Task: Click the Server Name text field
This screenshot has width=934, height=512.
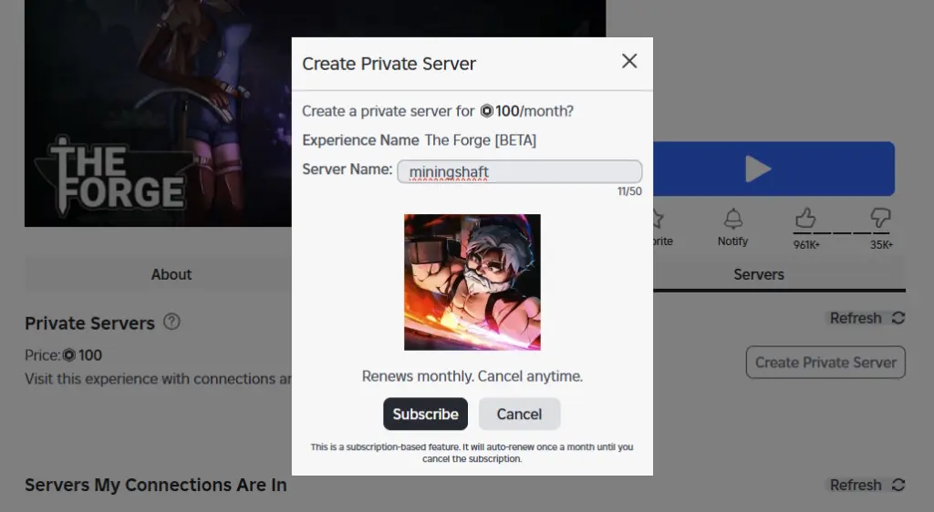Action: (x=519, y=171)
